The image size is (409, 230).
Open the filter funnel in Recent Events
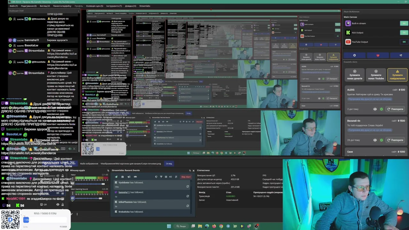click(x=161, y=177)
